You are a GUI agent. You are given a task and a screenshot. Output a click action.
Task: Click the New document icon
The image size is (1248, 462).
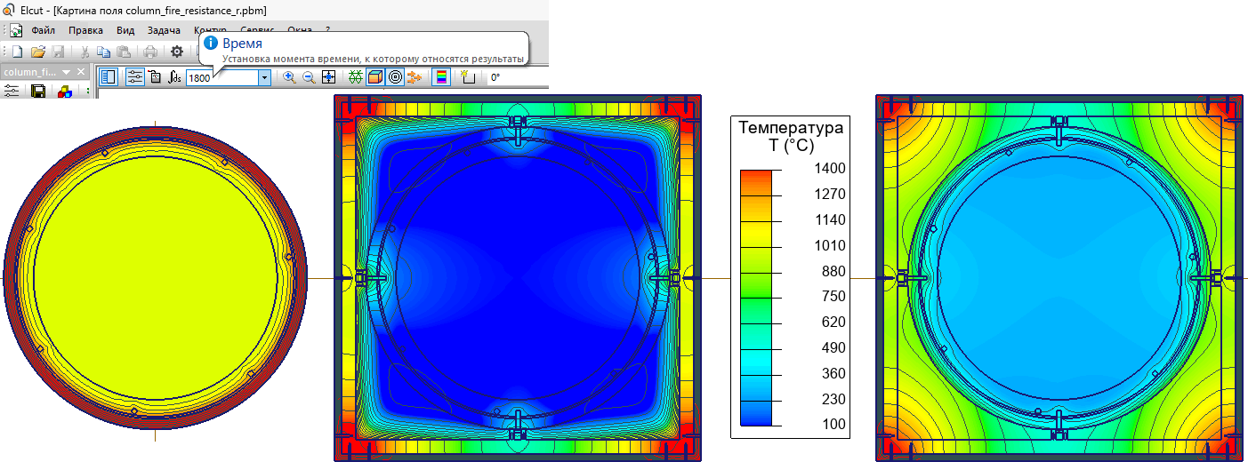point(18,52)
